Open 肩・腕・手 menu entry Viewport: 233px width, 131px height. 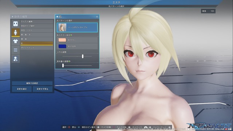click(x=37, y=35)
